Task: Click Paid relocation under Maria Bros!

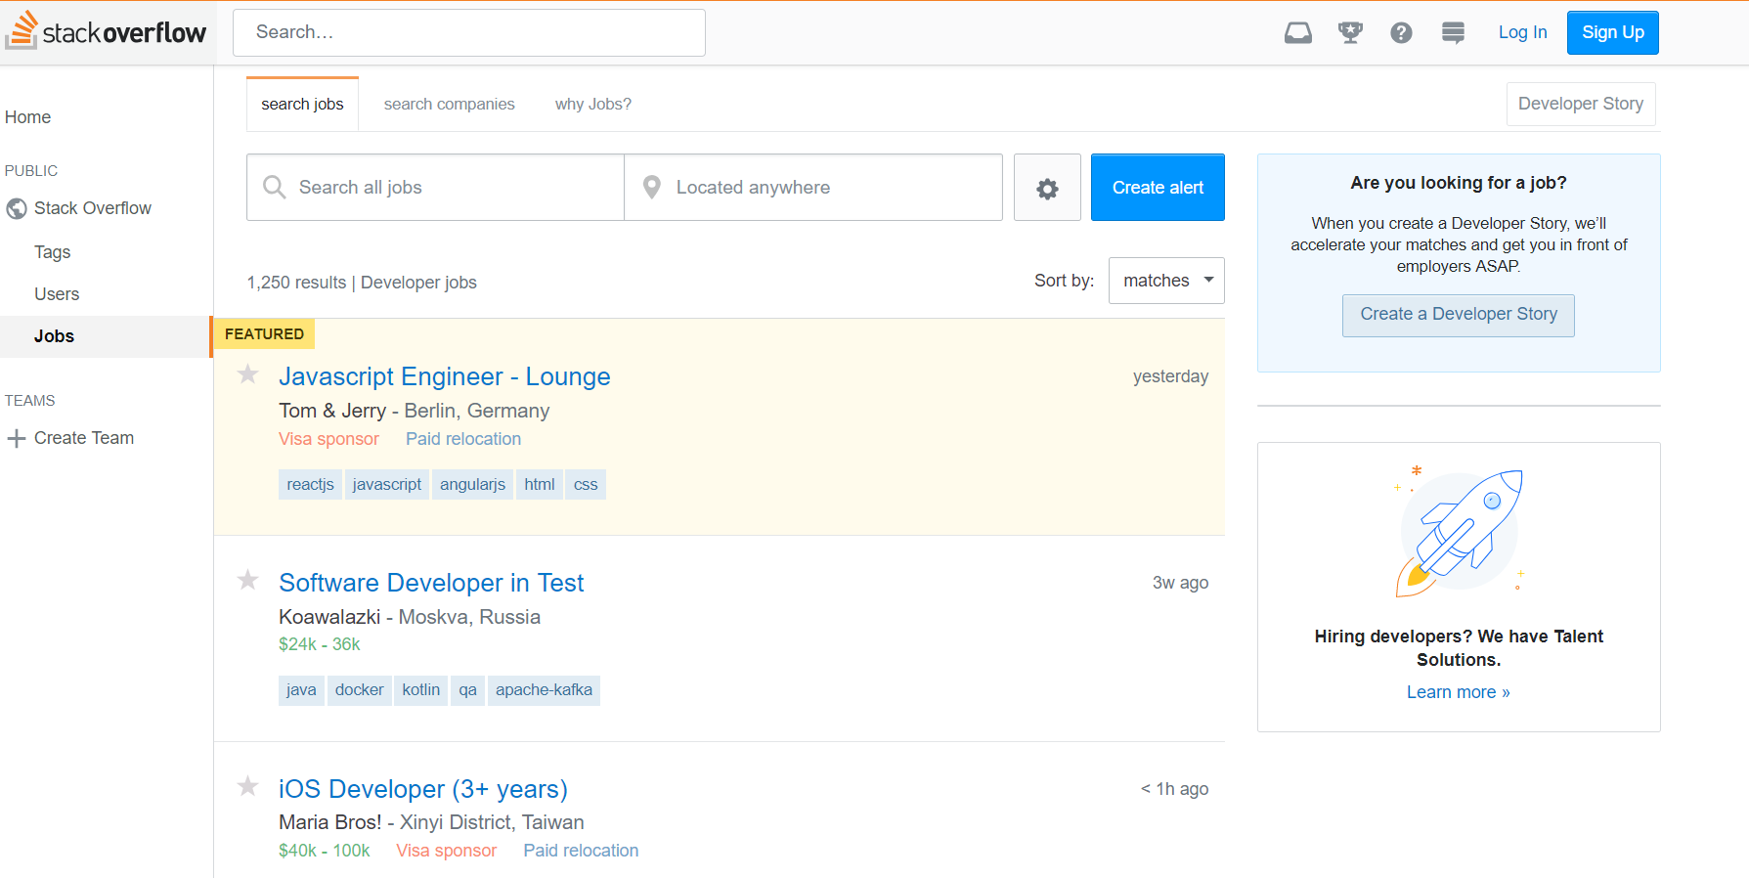Action: click(581, 851)
